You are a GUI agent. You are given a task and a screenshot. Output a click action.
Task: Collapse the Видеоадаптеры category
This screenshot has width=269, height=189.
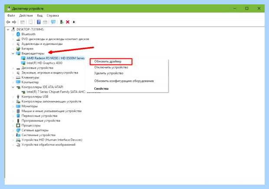pos(13,53)
